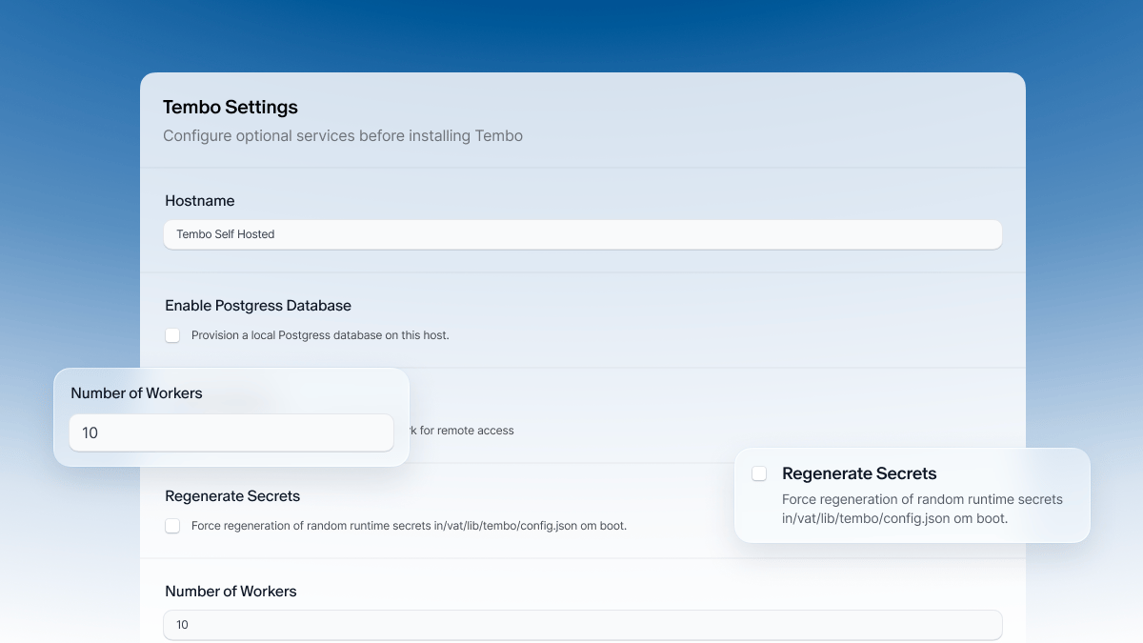The height and width of the screenshot is (643, 1143).
Task: Click the bottom 'Number of Workers' label in main panel
Action: click(x=231, y=592)
